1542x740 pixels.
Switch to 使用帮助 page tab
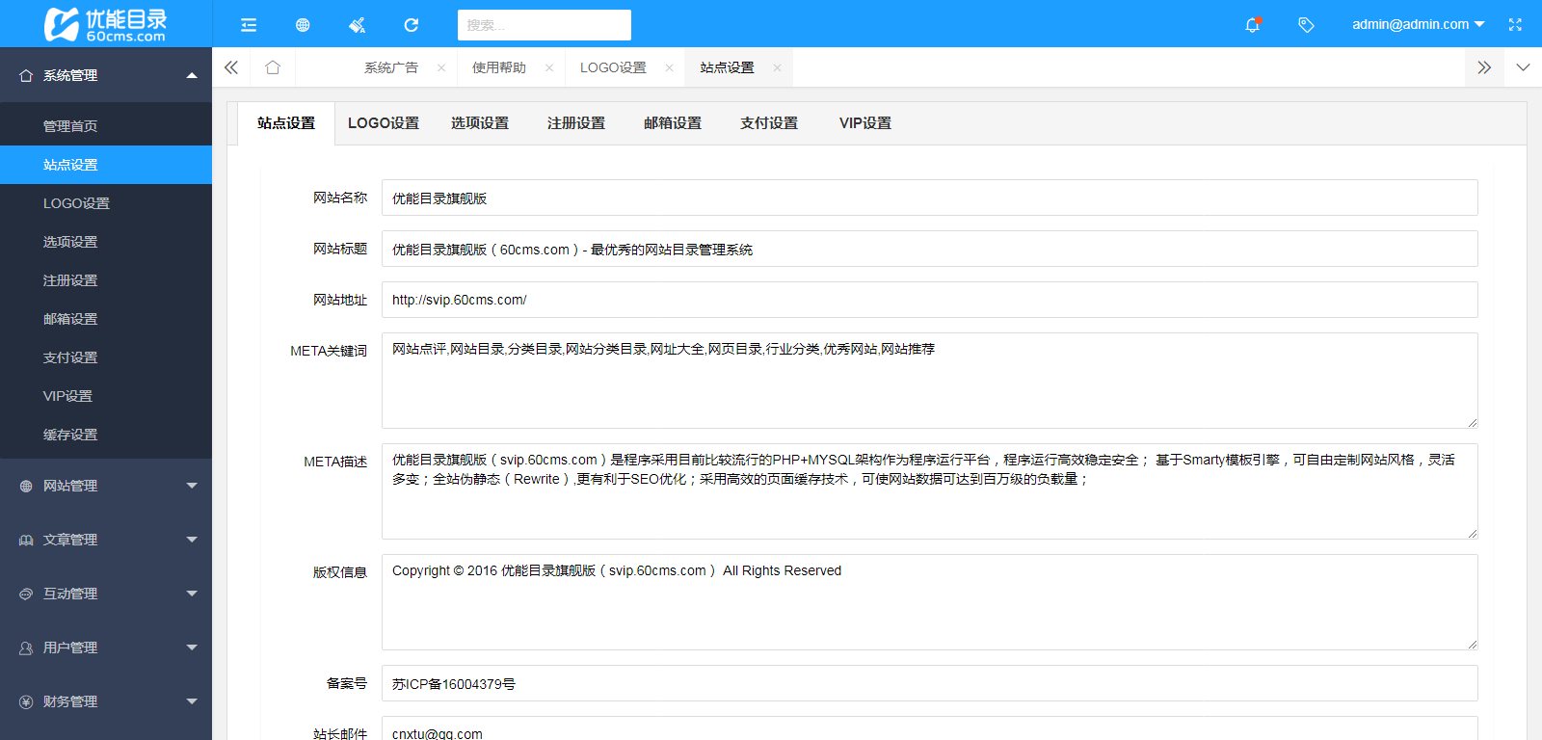pos(499,67)
